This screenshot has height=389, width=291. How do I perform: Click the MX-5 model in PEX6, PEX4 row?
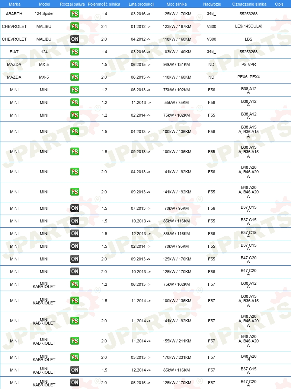pyautogui.click(x=44, y=77)
